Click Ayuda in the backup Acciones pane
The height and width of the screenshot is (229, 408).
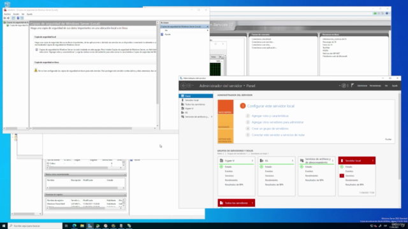168,34
